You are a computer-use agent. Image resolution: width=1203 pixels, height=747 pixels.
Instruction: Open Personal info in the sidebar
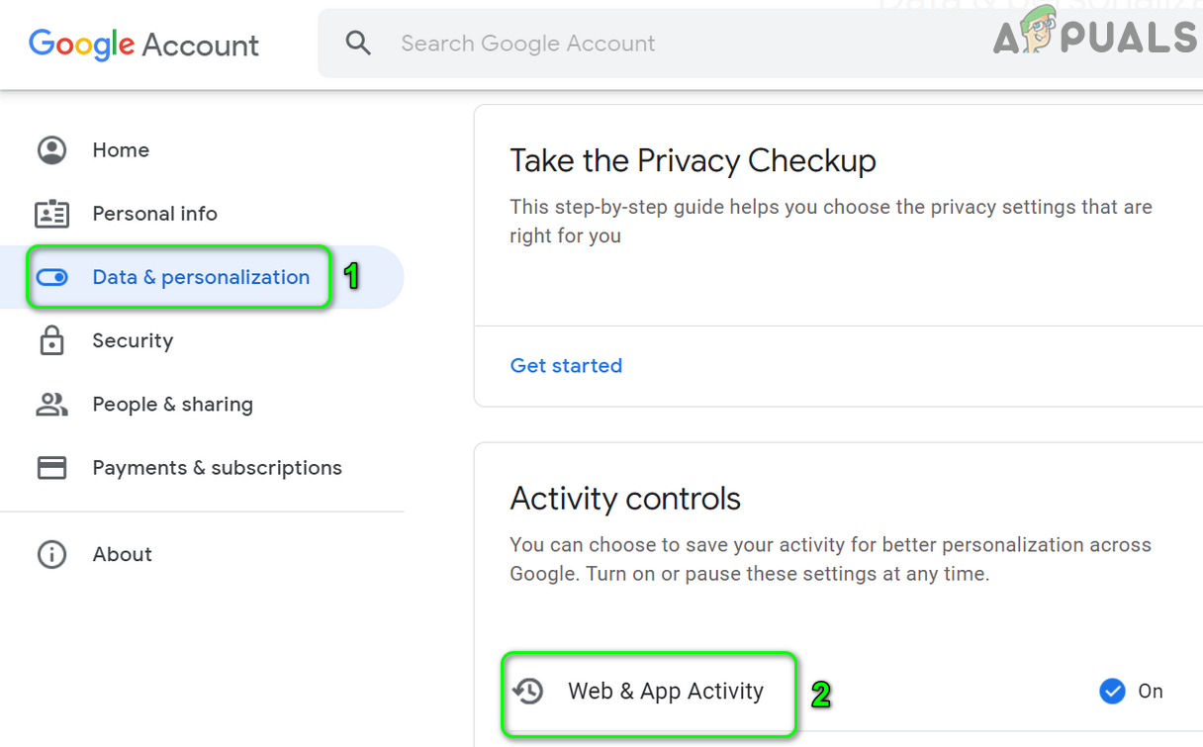point(154,214)
